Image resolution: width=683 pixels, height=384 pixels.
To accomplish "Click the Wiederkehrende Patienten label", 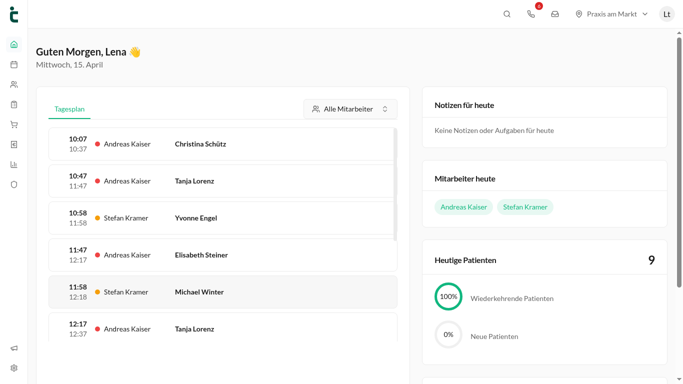I will coord(512,298).
